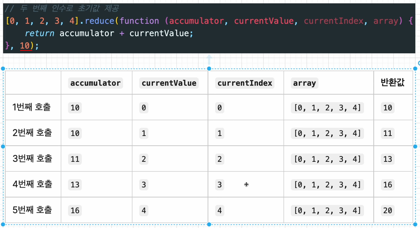Click the return statement inside the function
Image resolution: width=420 pixels, height=228 pixels.
40,33
